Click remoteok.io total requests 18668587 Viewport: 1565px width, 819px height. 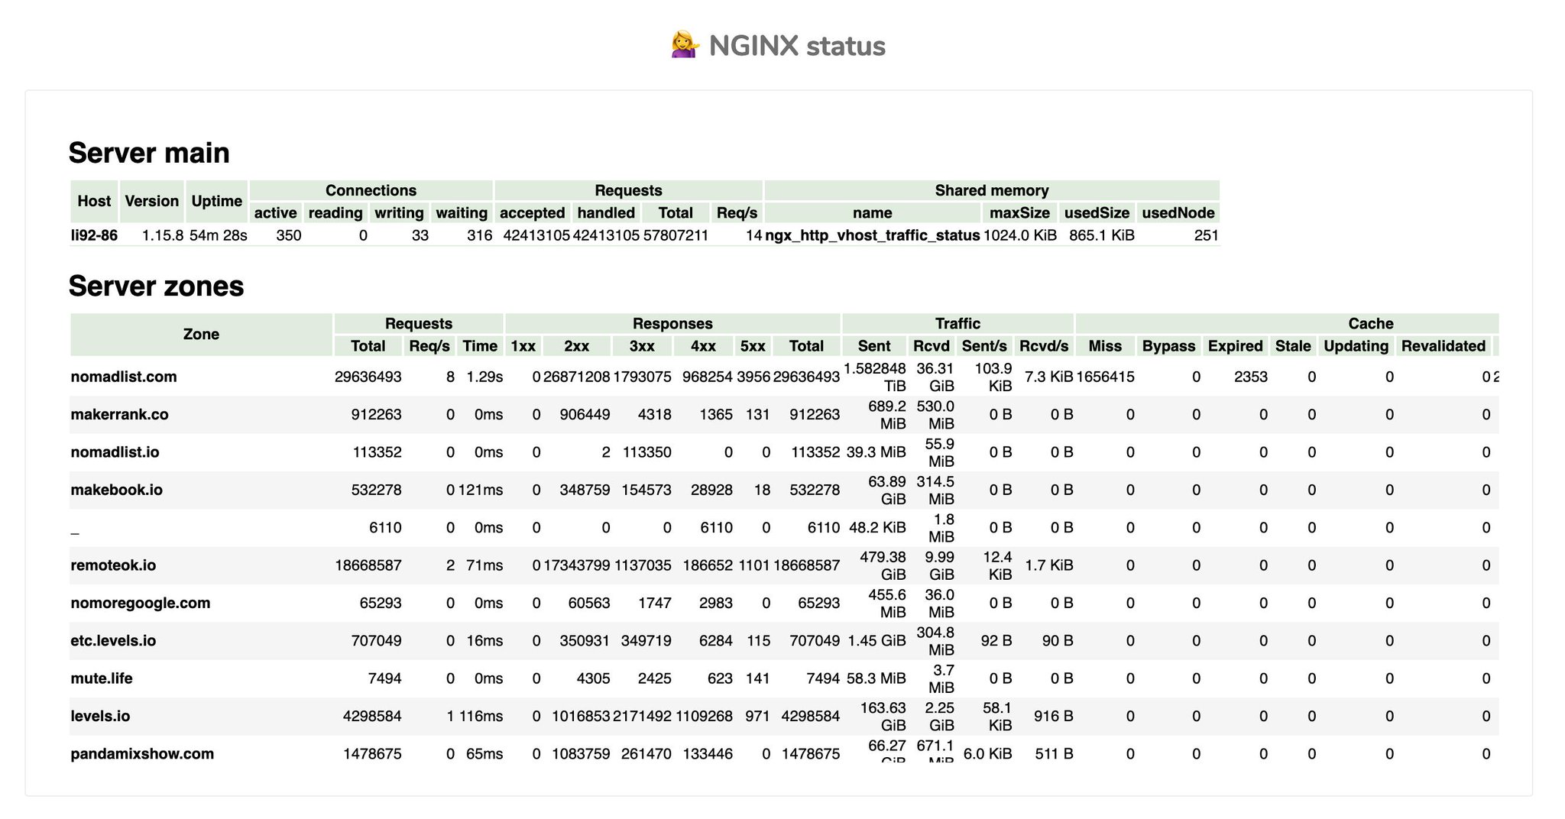[368, 565]
